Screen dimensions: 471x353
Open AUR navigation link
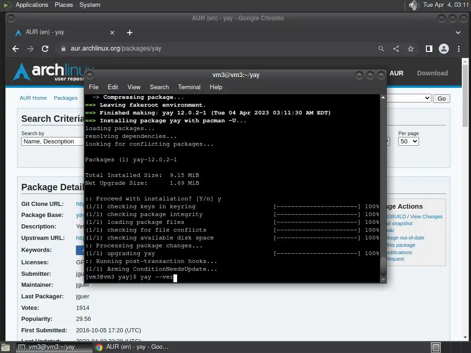click(396, 73)
